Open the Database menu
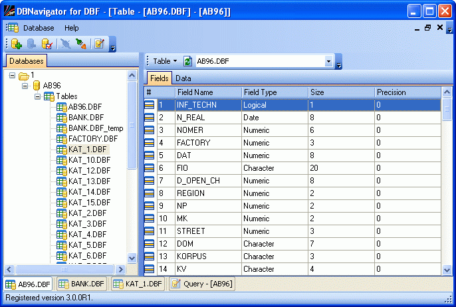Screen dimensions: 456x307 (39, 28)
